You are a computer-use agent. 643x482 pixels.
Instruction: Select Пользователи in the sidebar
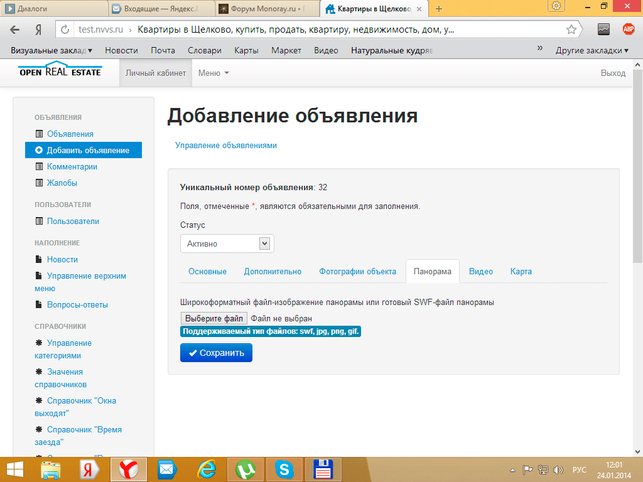click(73, 221)
